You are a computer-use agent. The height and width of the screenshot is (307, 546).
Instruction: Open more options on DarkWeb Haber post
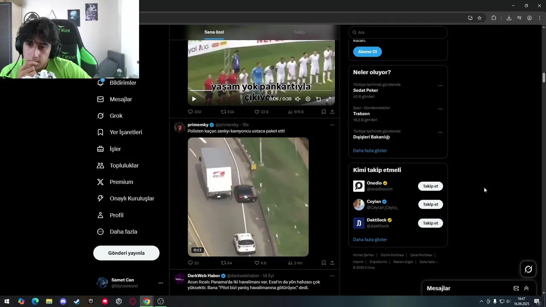click(x=332, y=276)
